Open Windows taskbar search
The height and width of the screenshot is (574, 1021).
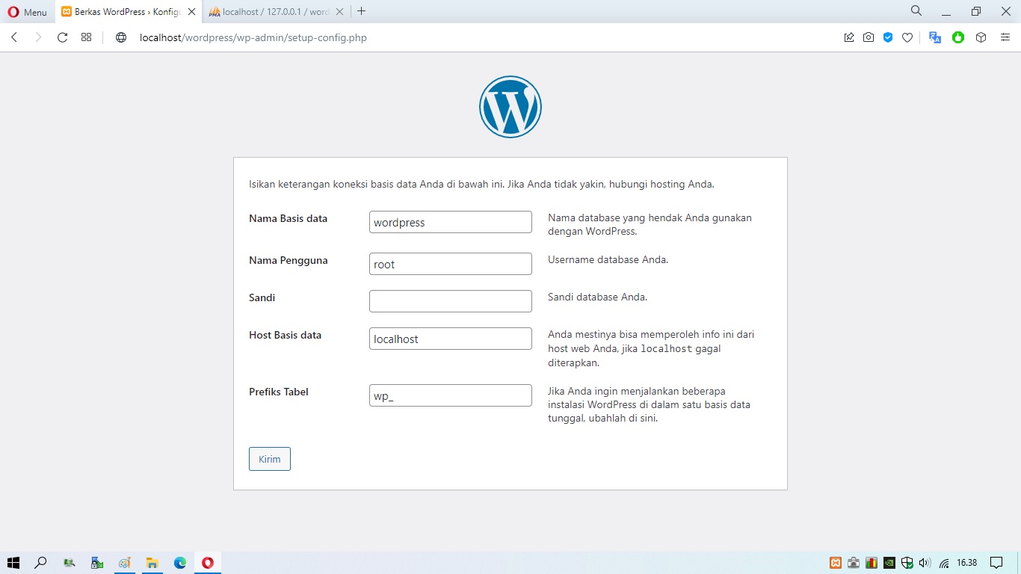point(41,563)
